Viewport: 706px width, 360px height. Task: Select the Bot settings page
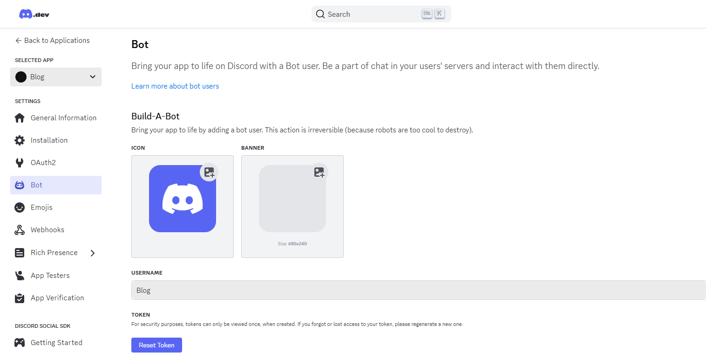(56, 185)
